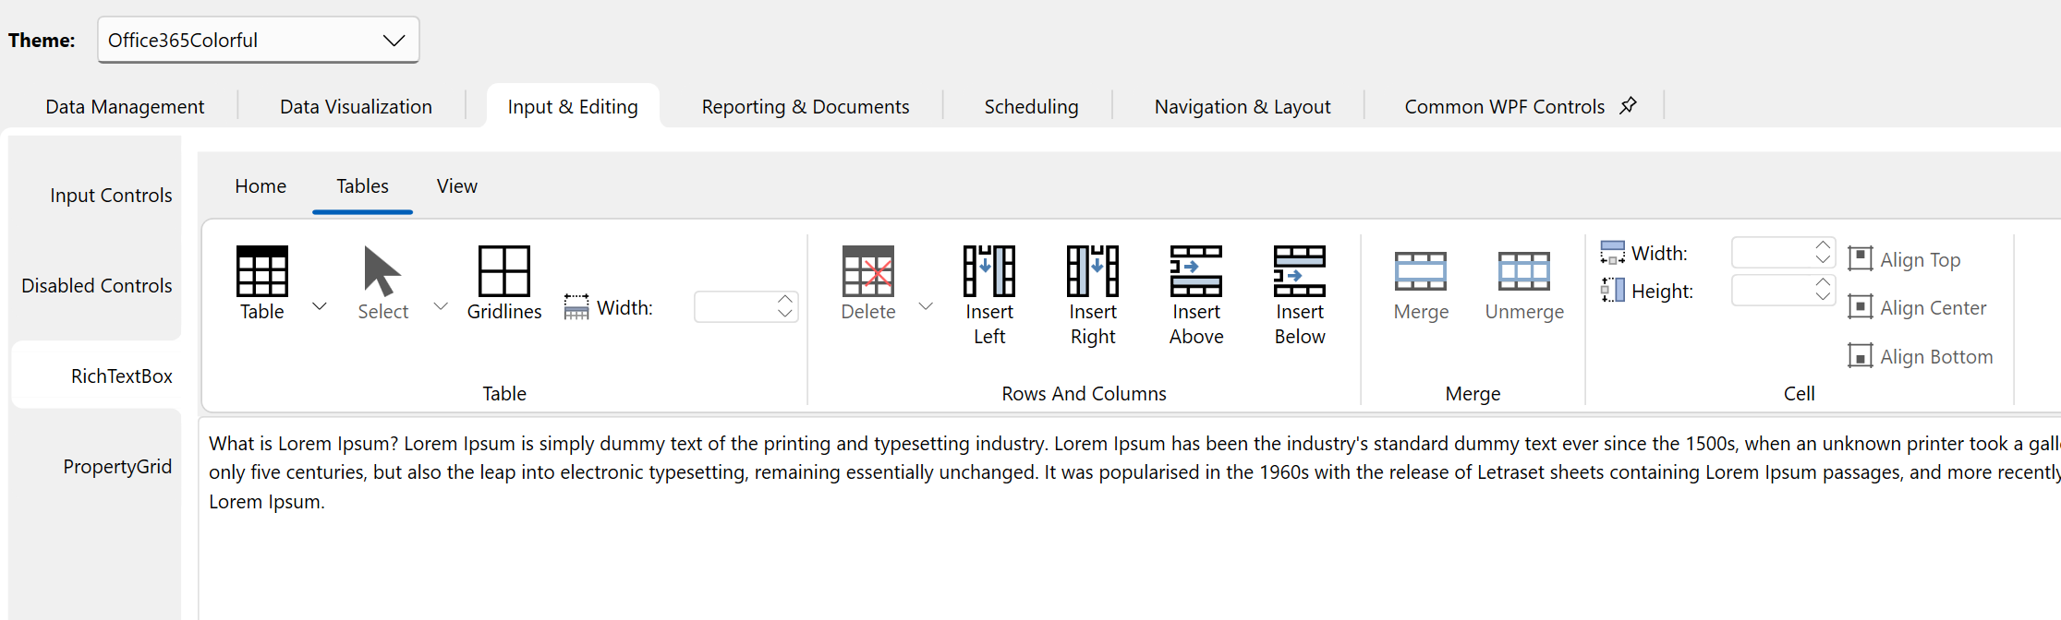Screen dimensions: 2061x620
Task: Select Align Bottom cell option
Action: [x=1921, y=356]
